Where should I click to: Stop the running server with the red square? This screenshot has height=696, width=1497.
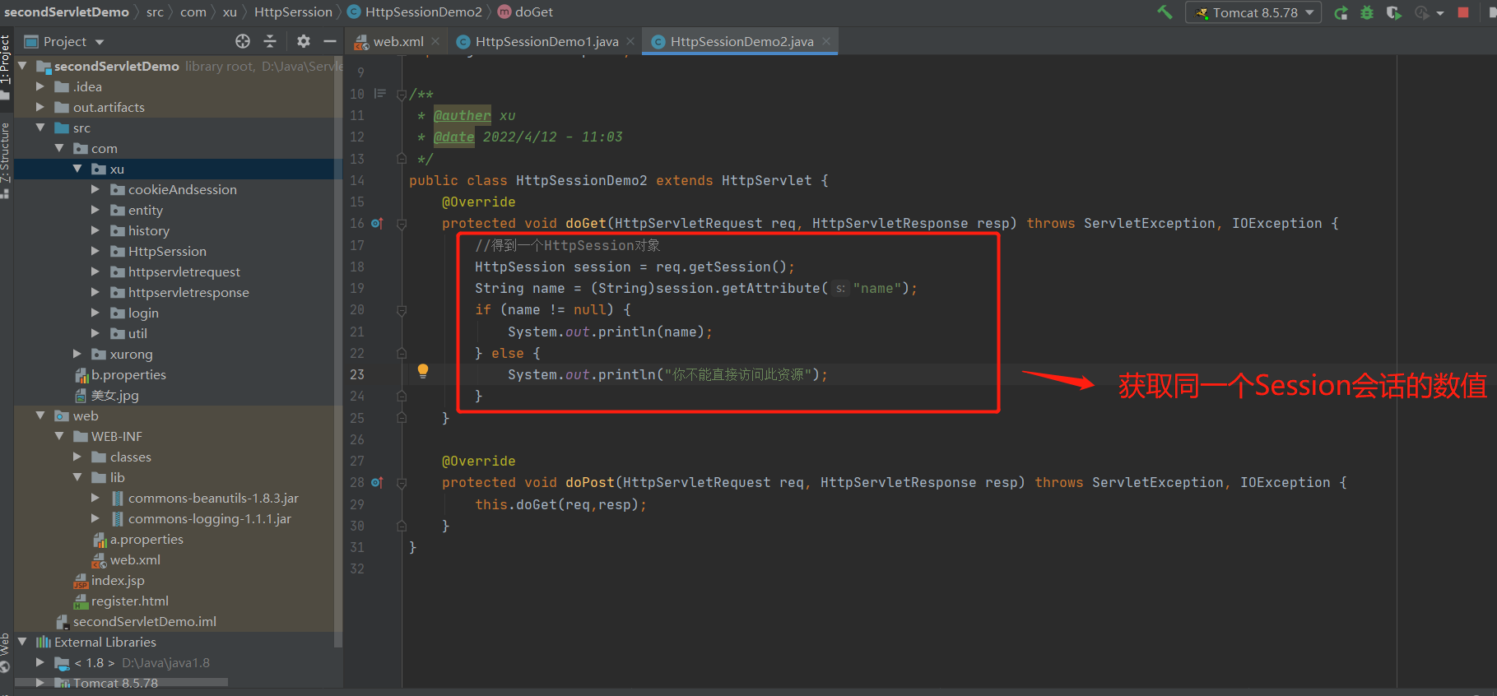pyautogui.click(x=1463, y=12)
